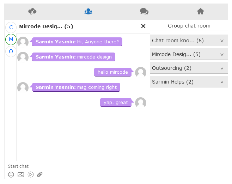This screenshot has width=232, height=184.
Task: Expand the Outsourcing dropdown arrow
Action: tap(222, 68)
